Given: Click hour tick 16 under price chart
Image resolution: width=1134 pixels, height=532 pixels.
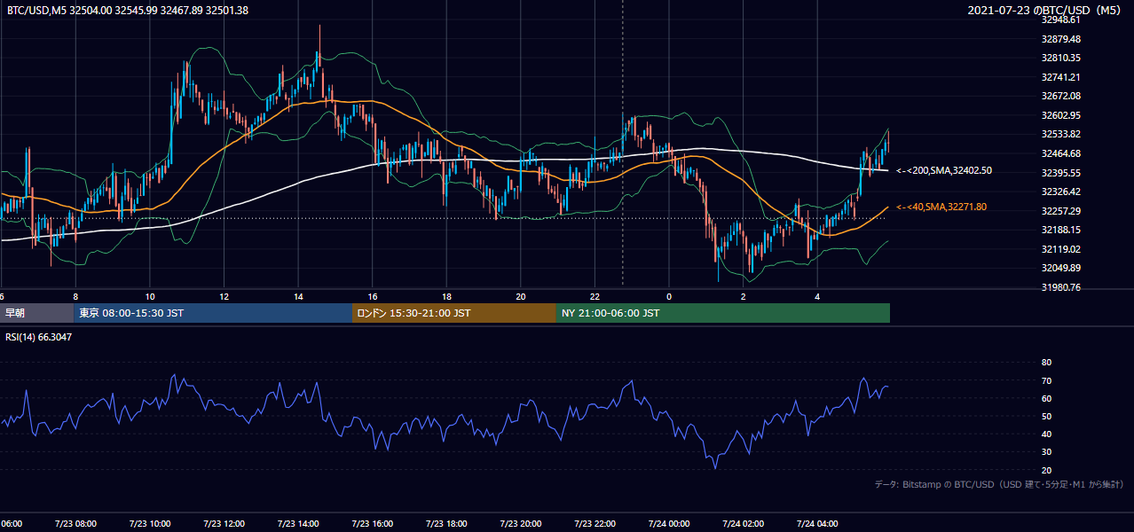Looking at the screenshot, I should pos(373,296).
